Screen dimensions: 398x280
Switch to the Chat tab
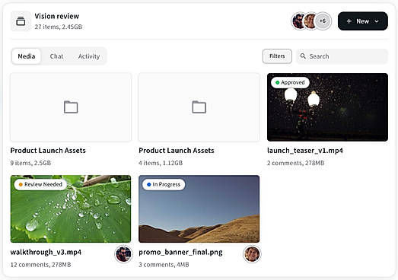point(56,56)
